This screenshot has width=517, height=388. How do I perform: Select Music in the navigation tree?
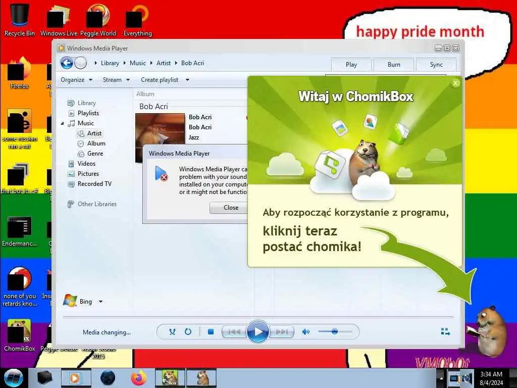[85, 123]
